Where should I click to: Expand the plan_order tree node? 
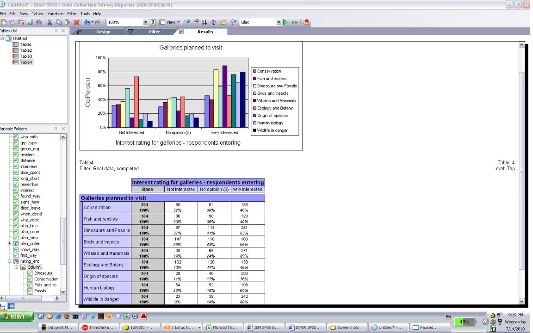pyautogui.click(x=10, y=244)
